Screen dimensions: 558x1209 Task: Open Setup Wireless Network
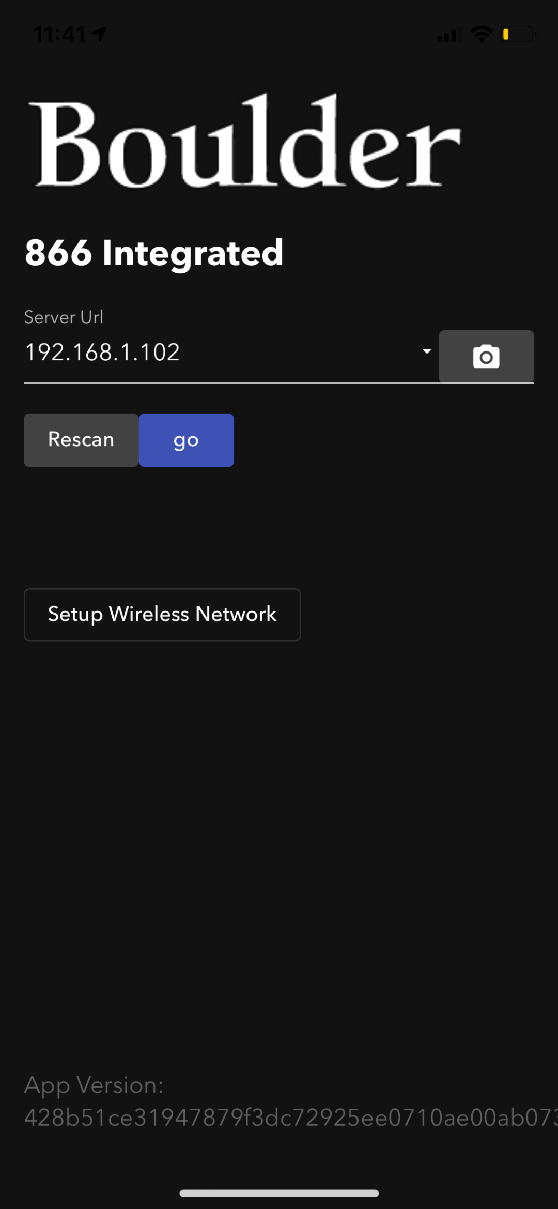162,615
